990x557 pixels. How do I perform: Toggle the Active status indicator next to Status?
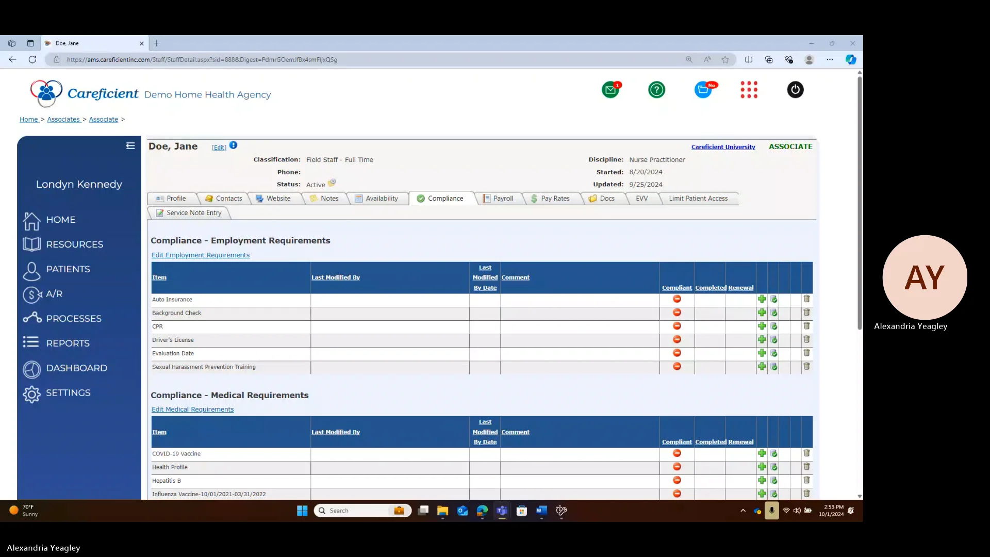click(x=332, y=182)
